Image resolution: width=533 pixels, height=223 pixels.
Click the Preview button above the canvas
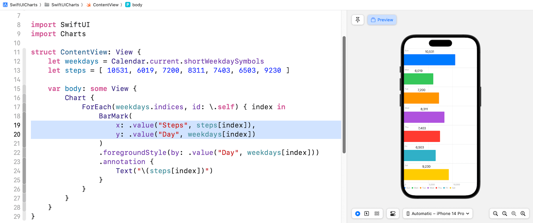pyautogui.click(x=382, y=20)
